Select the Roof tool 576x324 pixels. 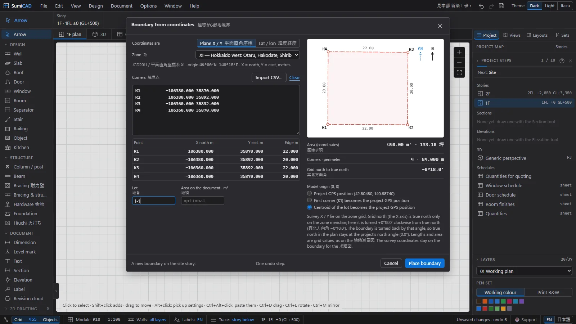click(27, 73)
